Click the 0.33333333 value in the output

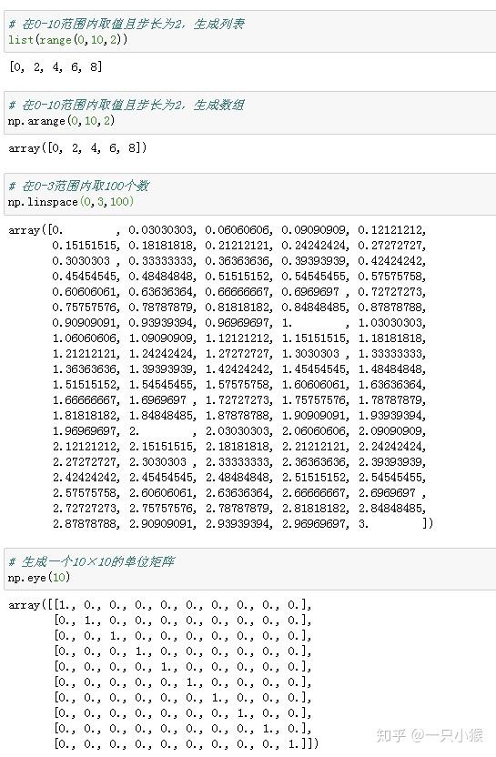160,261
